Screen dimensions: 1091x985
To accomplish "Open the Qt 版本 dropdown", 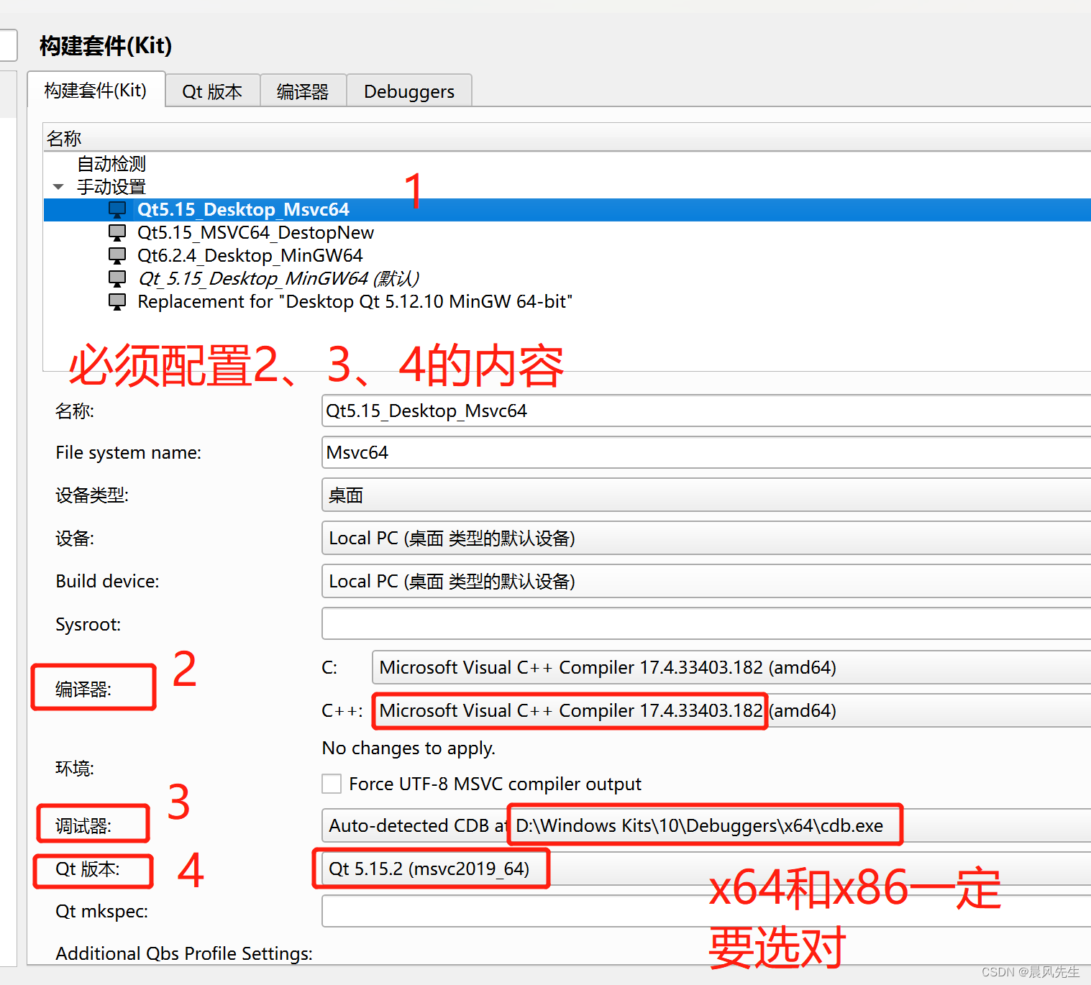I will point(706,869).
